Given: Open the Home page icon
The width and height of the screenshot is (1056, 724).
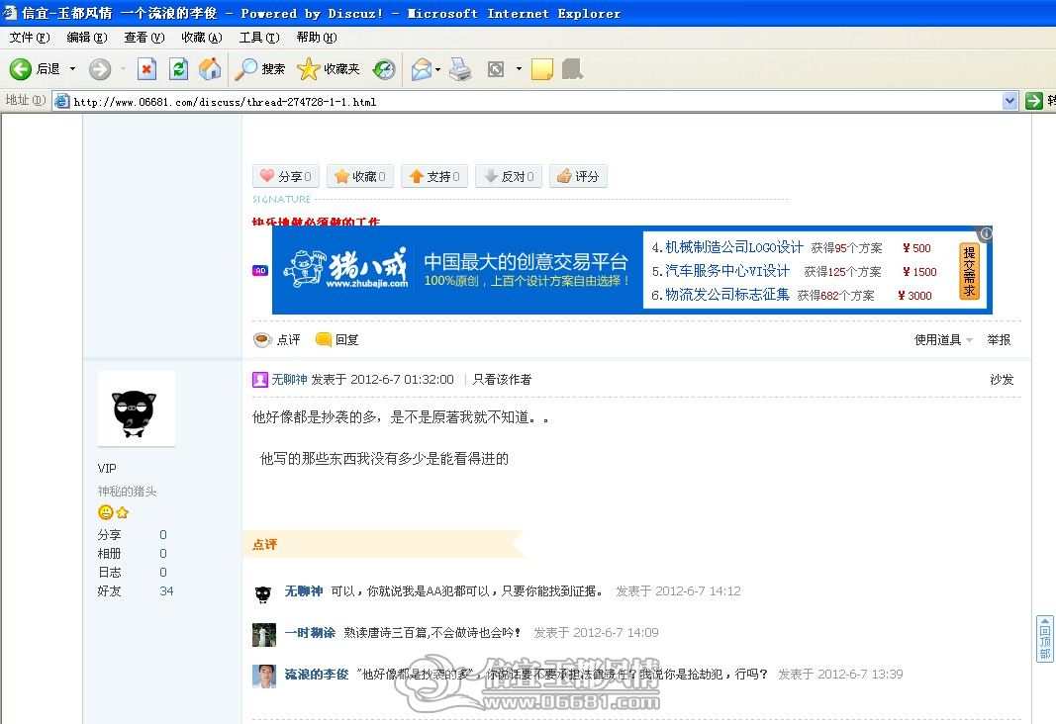Looking at the screenshot, I should (210, 68).
